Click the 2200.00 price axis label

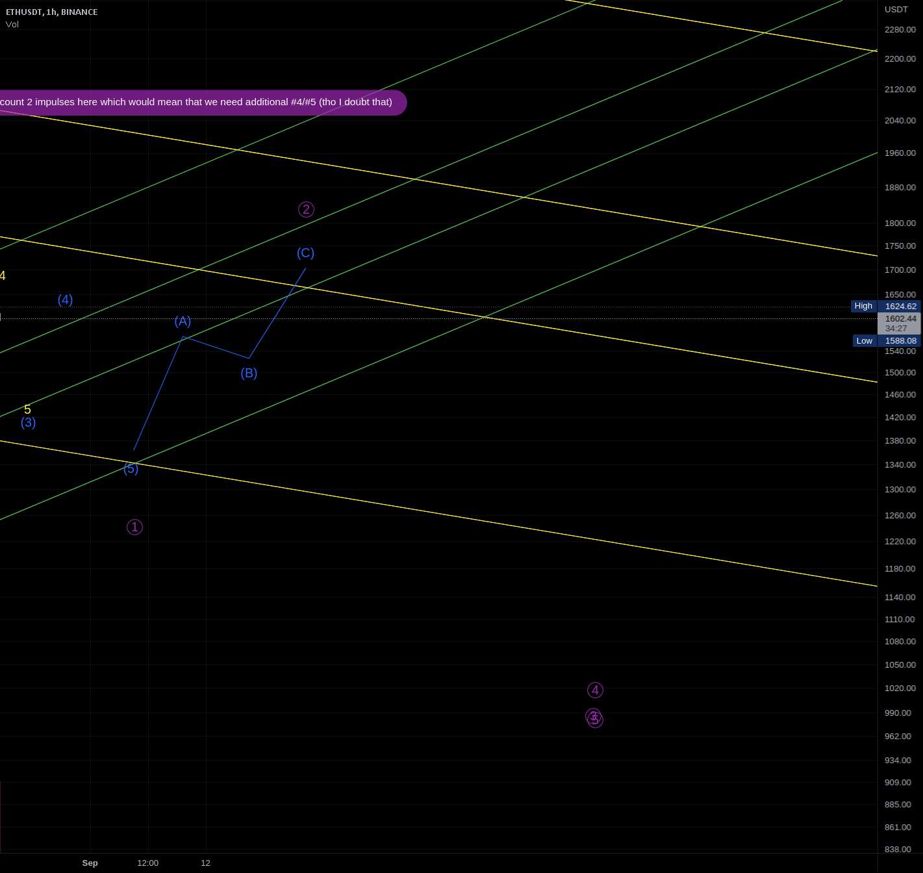[x=900, y=59]
